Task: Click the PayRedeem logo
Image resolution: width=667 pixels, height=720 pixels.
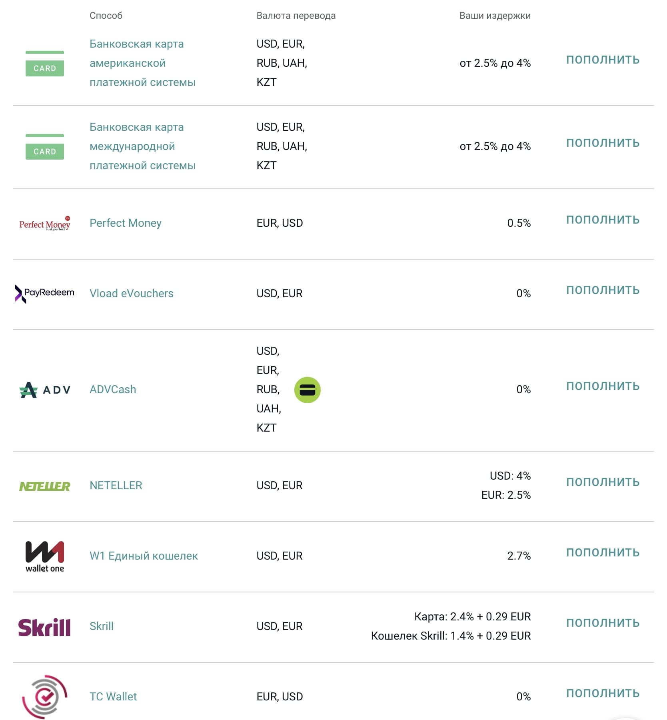Action: (45, 294)
